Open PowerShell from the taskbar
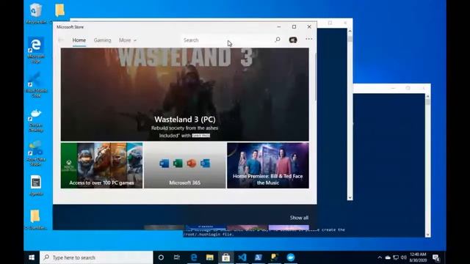 click(x=258, y=257)
